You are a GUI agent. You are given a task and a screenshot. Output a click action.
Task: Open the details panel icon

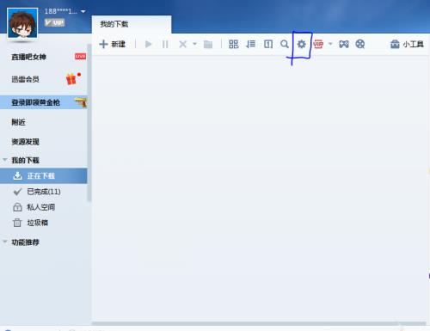pos(268,44)
